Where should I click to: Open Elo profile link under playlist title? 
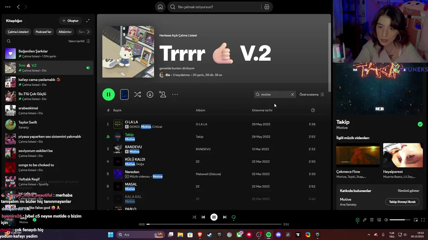[x=168, y=75]
